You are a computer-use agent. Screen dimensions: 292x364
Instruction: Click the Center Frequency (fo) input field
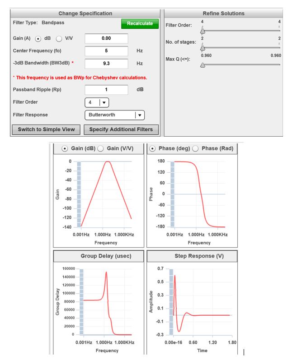pos(106,51)
